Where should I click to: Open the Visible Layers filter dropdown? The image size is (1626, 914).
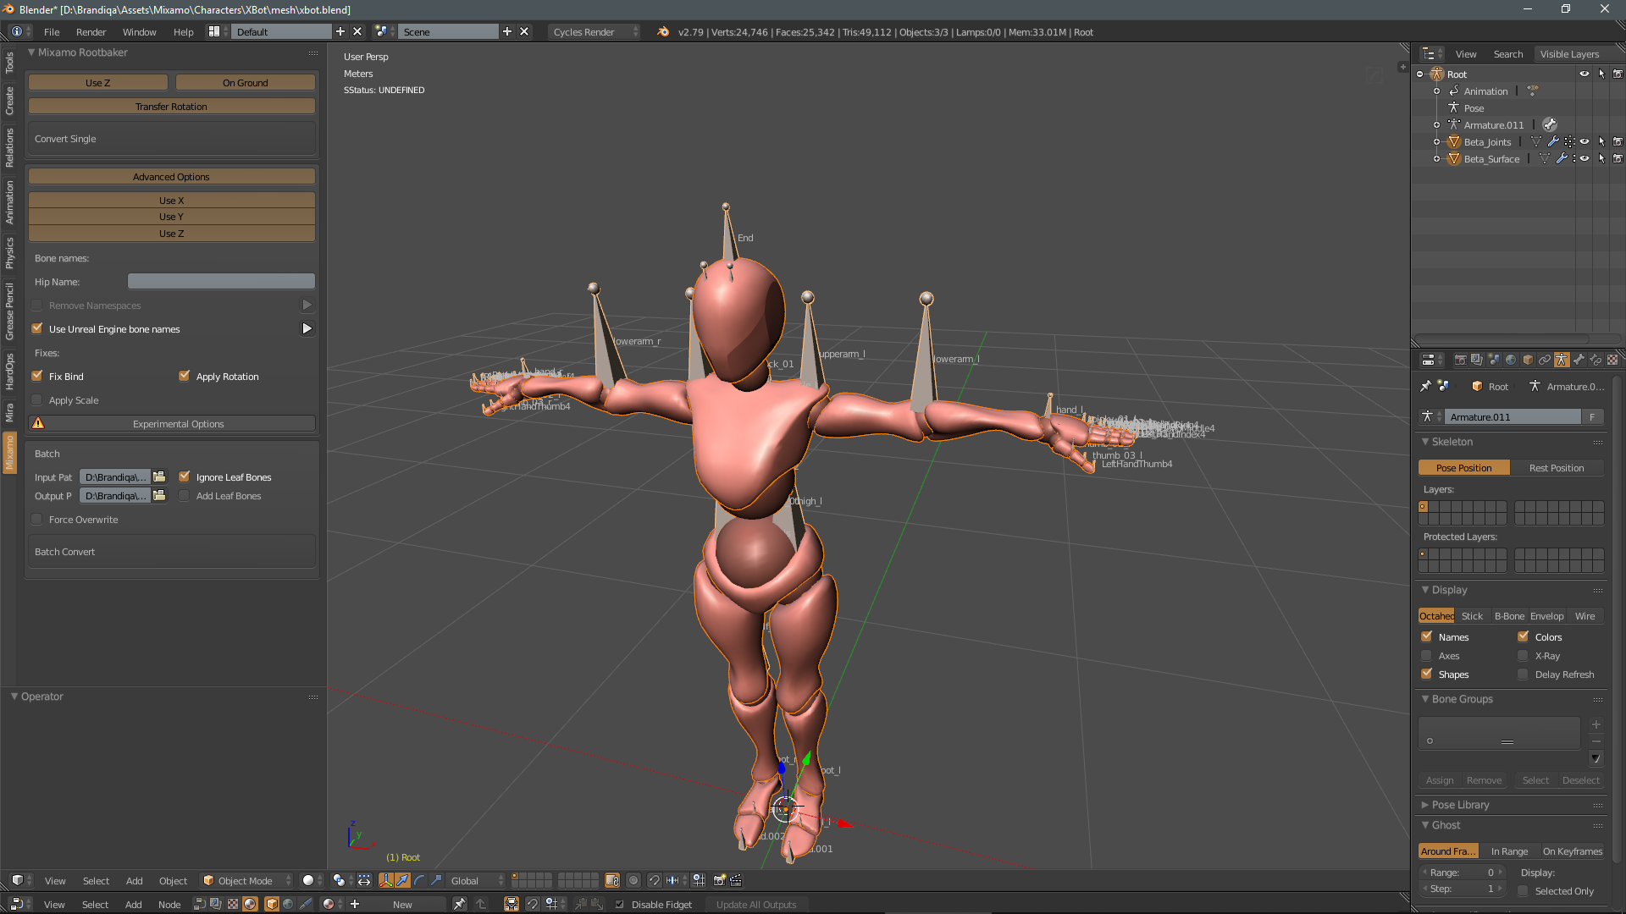click(x=1578, y=54)
